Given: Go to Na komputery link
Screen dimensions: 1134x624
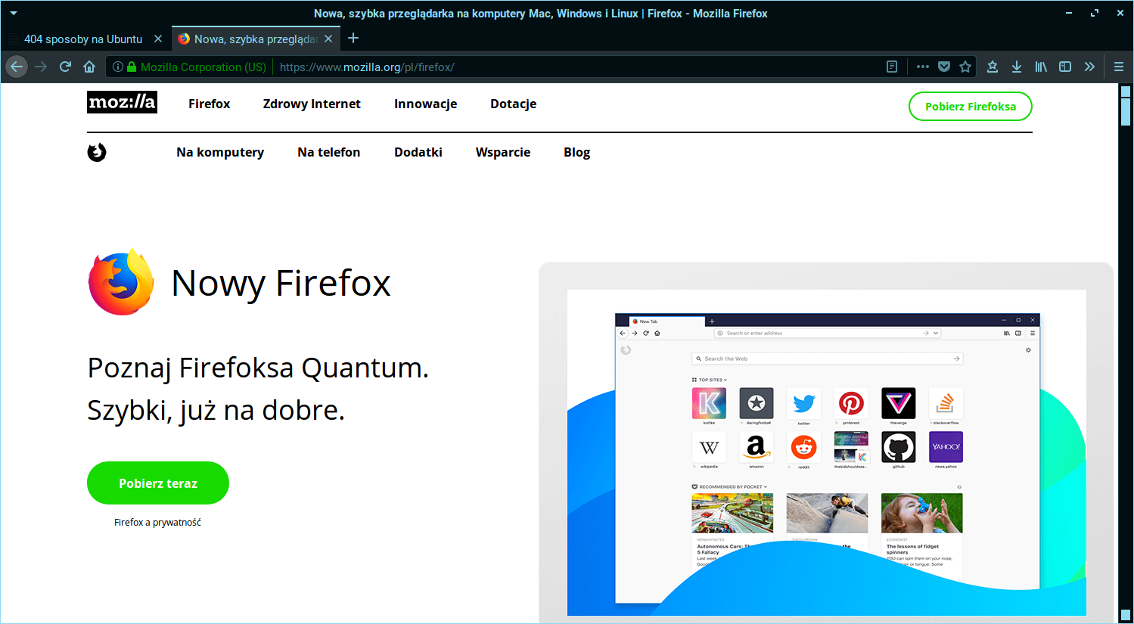Looking at the screenshot, I should (220, 152).
